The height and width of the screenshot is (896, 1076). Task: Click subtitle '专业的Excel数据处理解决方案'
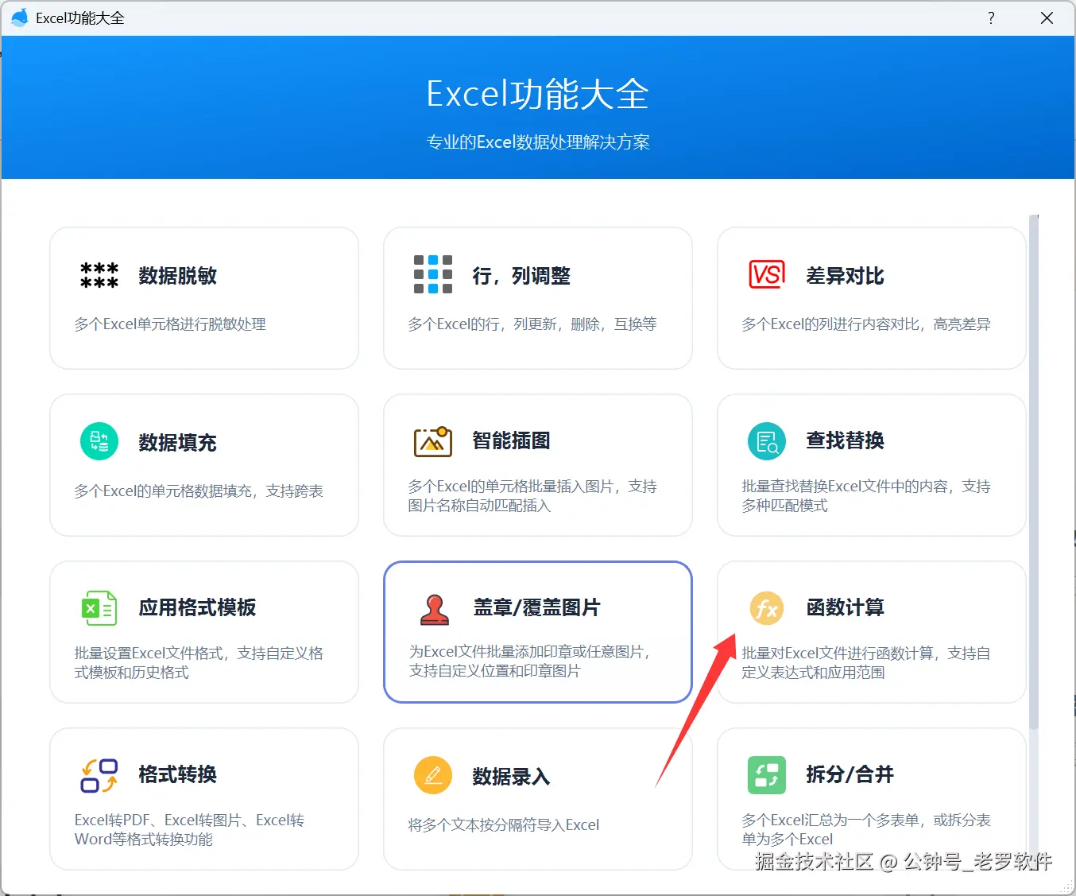538,142
